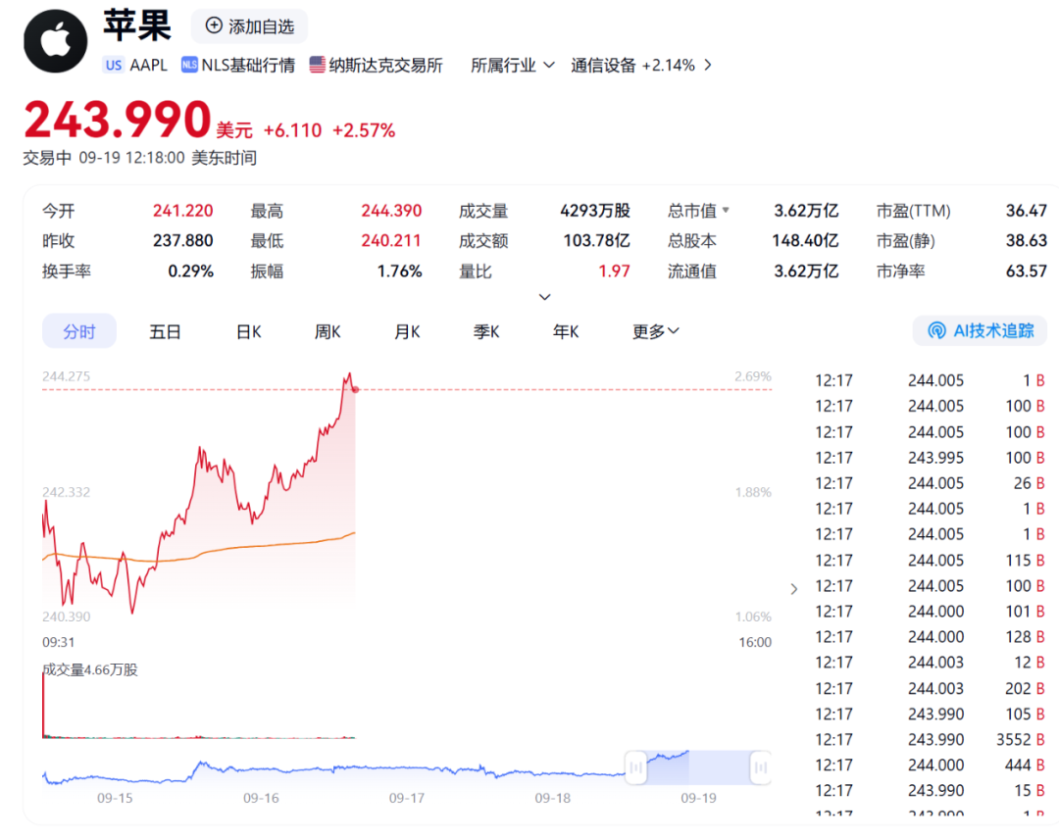The image size is (1059, 839).
Task: Click the arrow after 通信设备 +2.14%
Action: pyautogui.click(x=708, y=66)
